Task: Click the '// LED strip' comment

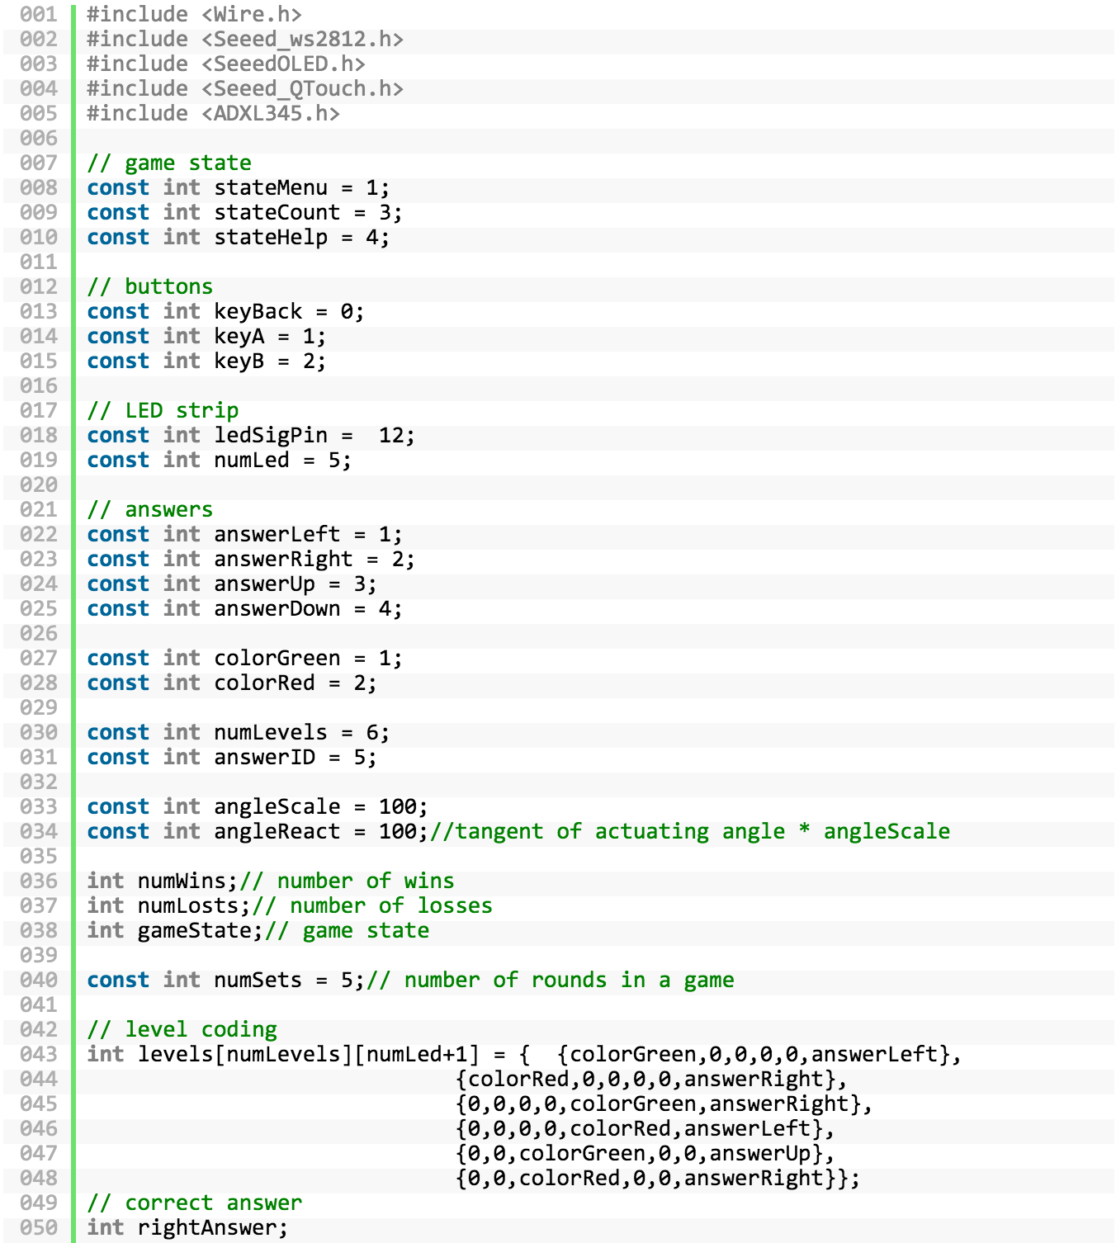Action: (163, 410)
